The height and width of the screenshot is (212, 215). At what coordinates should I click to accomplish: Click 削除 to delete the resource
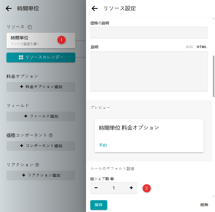204,205
